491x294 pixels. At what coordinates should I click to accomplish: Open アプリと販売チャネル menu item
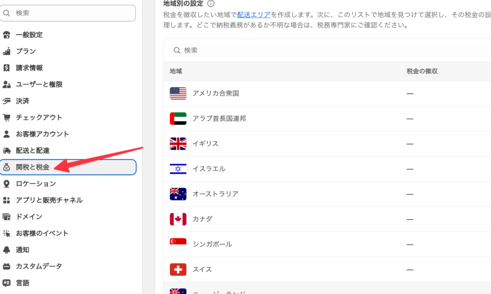[68, 200]
